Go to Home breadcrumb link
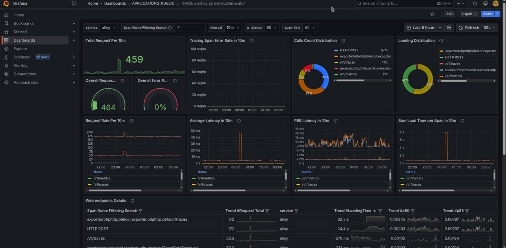506x248 pixels. point(92,3)
